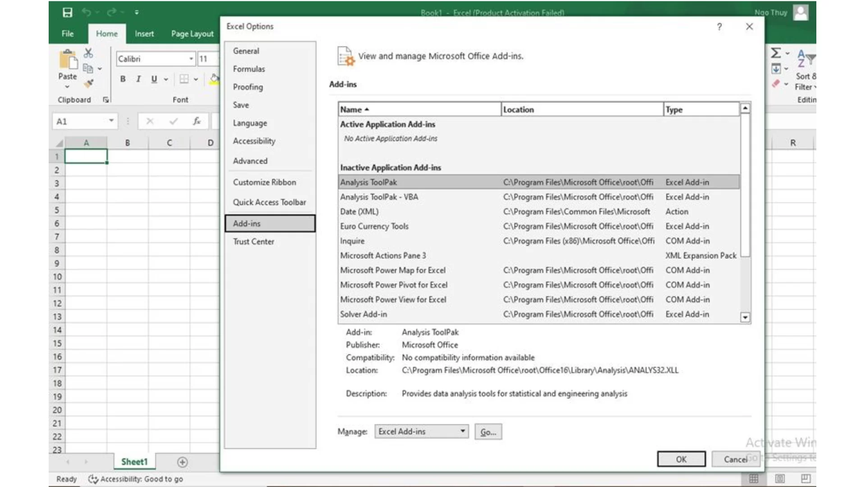Click the Format Painter brush icon

click(89, 84)
